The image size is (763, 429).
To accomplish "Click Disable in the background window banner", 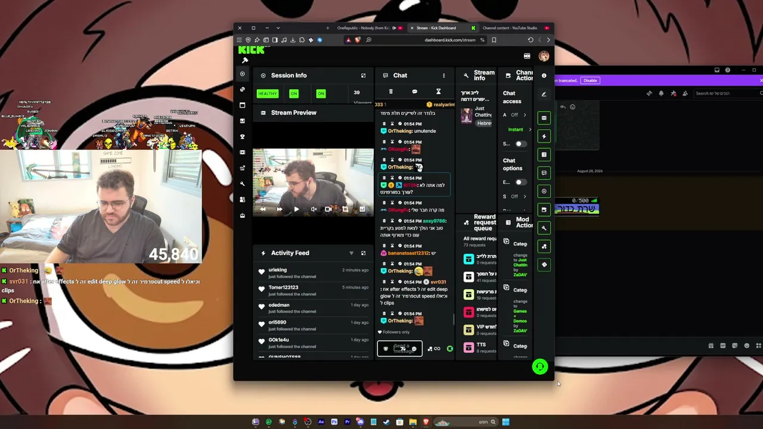I will [590, 80].
